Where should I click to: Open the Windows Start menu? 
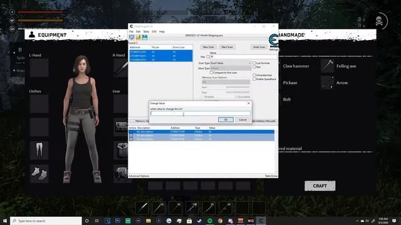tap(5, 221)
